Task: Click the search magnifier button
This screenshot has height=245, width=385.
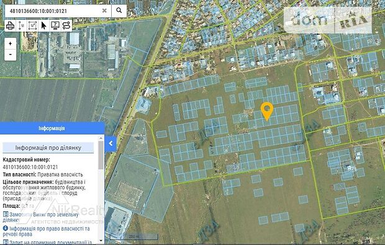Action: 119,11
